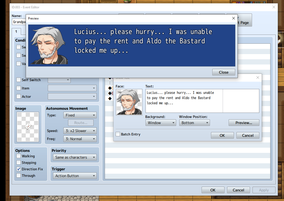Image resolution: width=284 pixels, height=201 pixels.
Task: Open the Window Position dropdown
Action: point(194,123)
